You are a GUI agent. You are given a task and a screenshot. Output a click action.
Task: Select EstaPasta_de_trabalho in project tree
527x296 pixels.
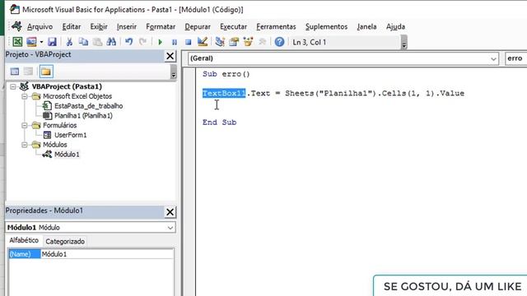88,106
